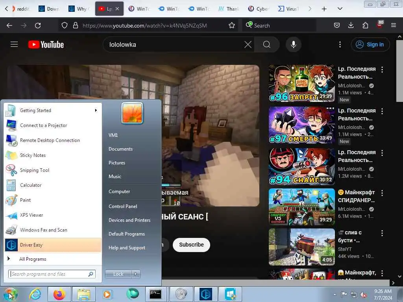Open Sticky Notes program
Image resolution: width=403 pixels, height=302 pixels.
pyautogui.click(x=53, y=155)
